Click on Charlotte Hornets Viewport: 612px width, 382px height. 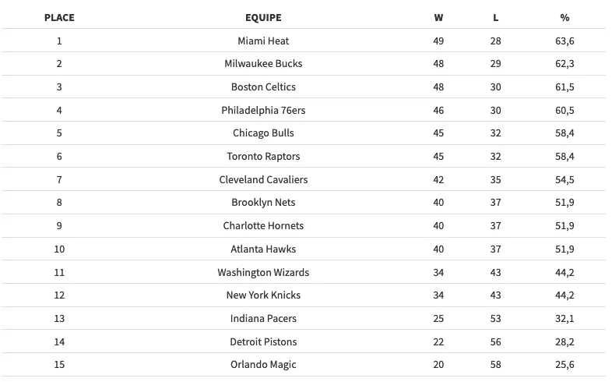(x=263, y=226)
